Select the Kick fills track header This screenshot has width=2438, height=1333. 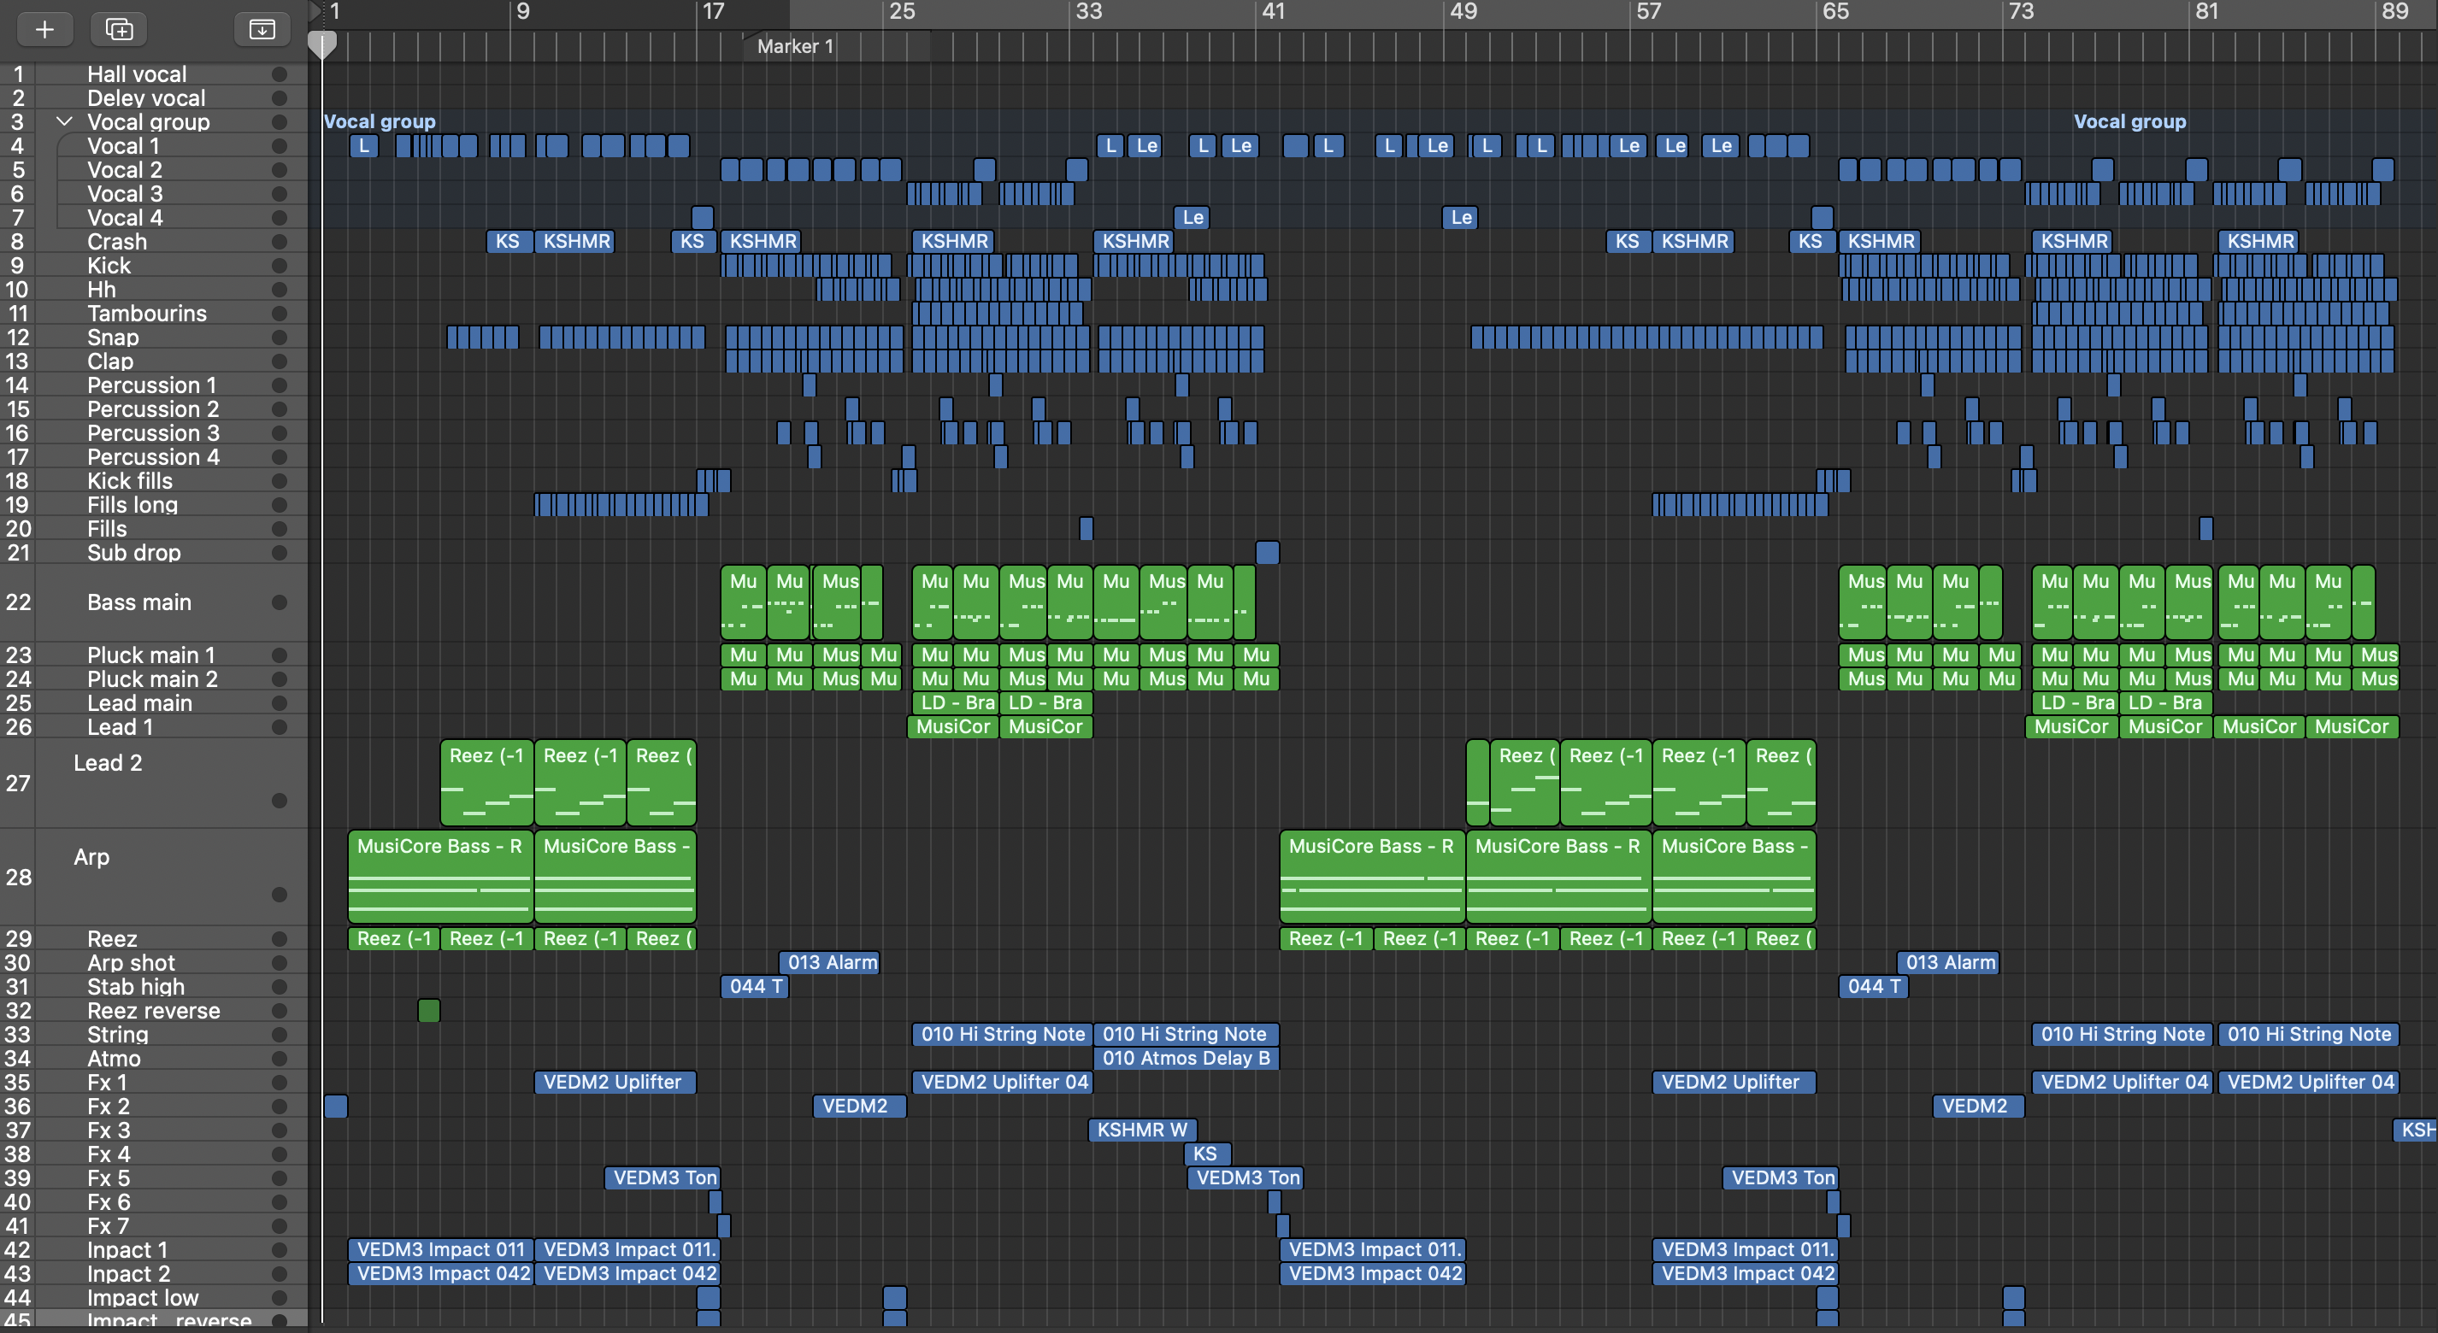(153, 480)
